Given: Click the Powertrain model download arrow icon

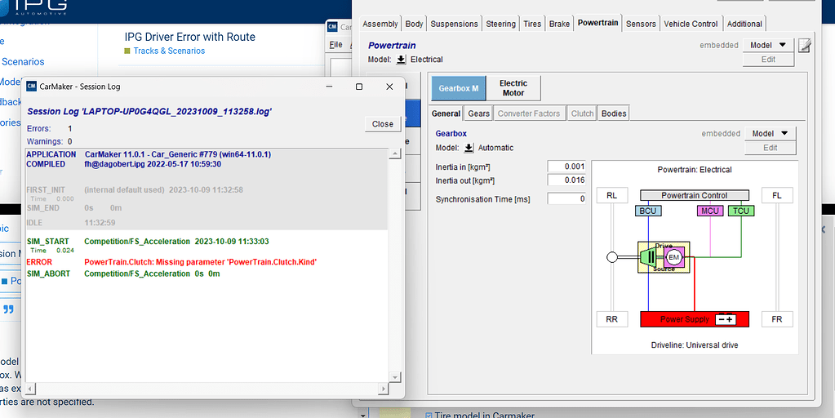Looking at the screenshot, I should coord(401,60).
